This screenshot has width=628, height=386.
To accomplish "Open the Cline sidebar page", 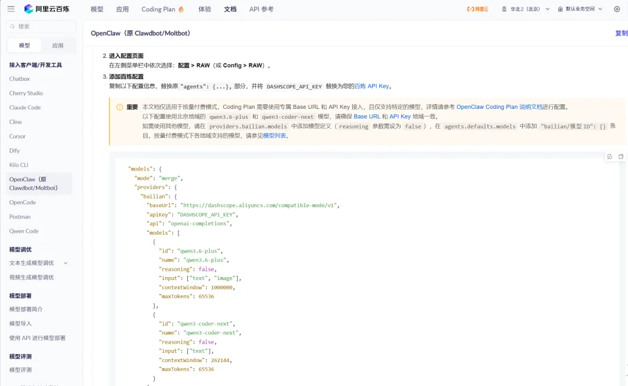I will tap(16, 122).
